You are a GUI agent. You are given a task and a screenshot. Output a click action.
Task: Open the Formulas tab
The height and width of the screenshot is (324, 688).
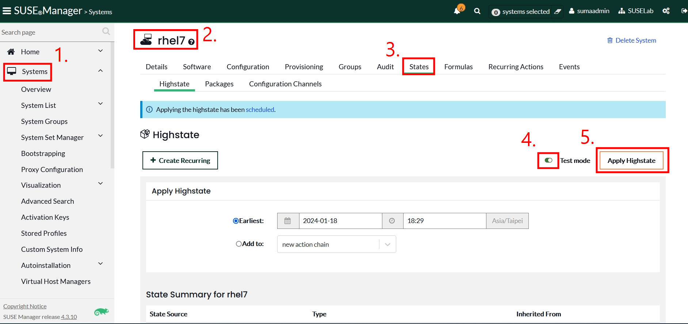point(458,67)
